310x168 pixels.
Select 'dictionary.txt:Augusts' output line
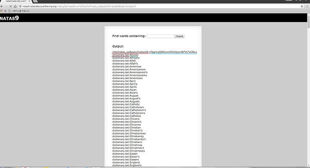tap(126, 101)
